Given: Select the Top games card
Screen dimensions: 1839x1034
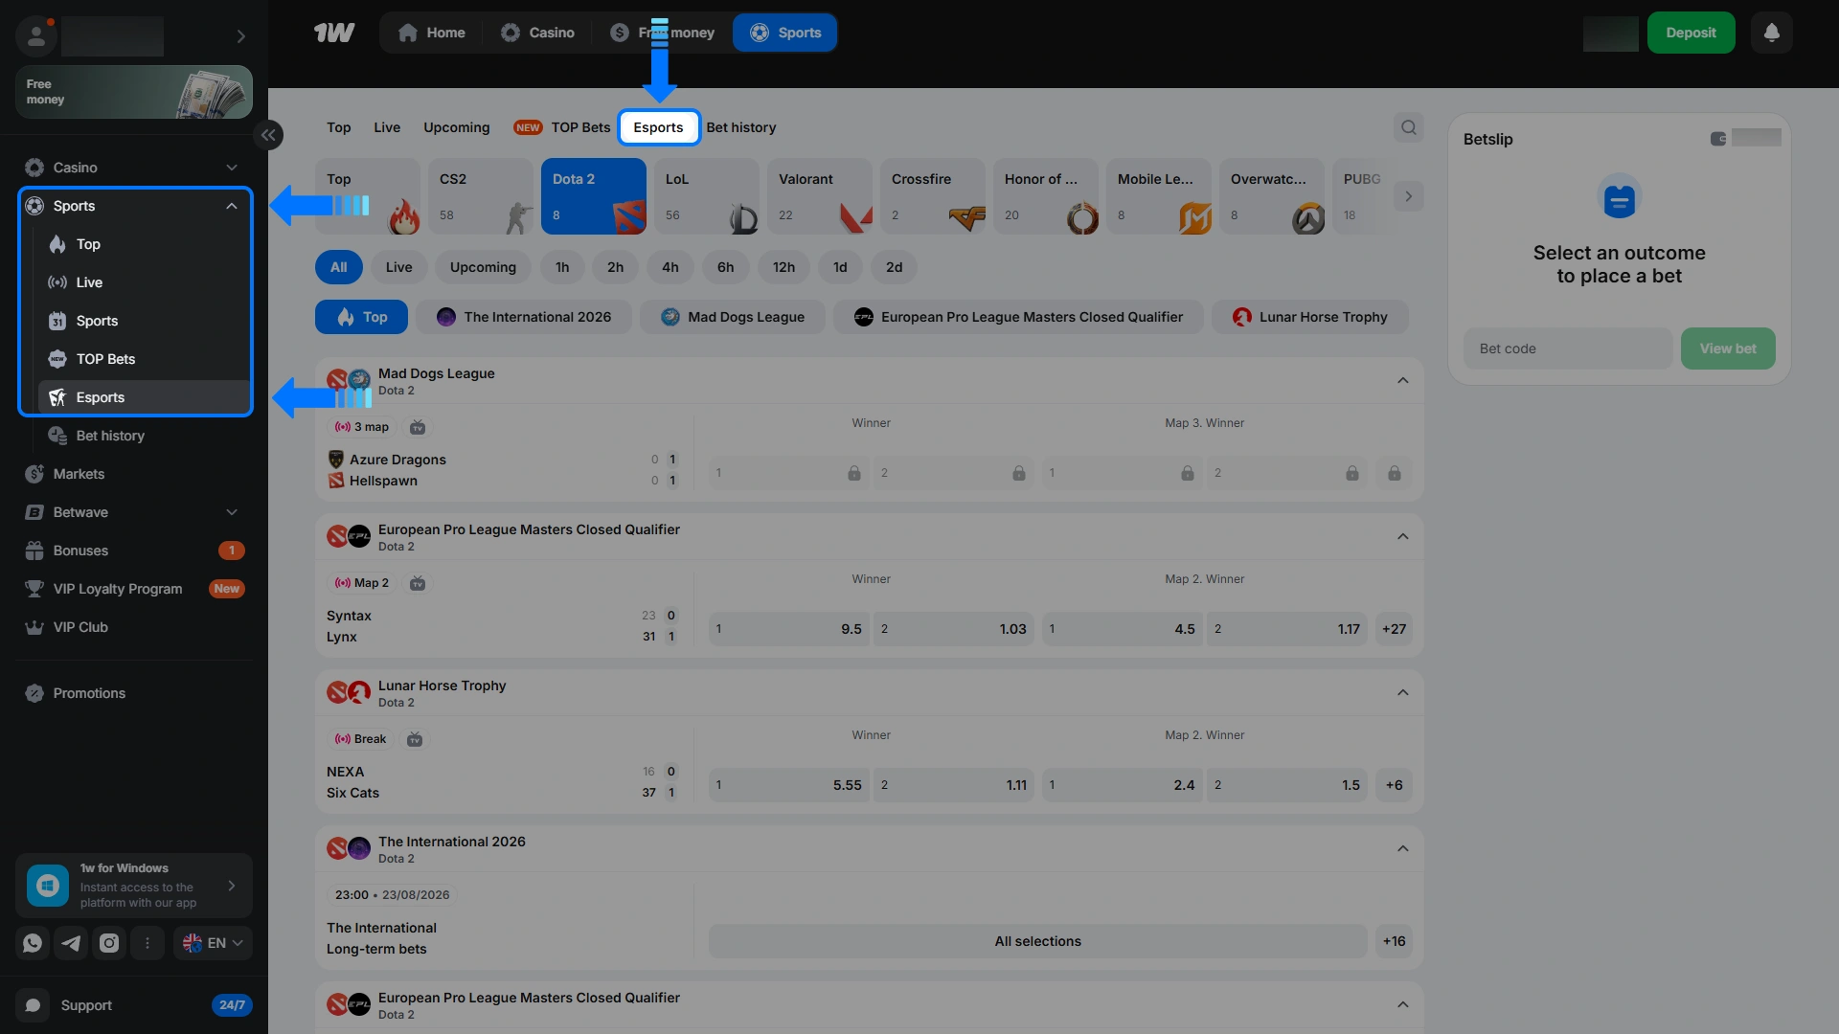Looking at the screenshot, I should (368, 196).
